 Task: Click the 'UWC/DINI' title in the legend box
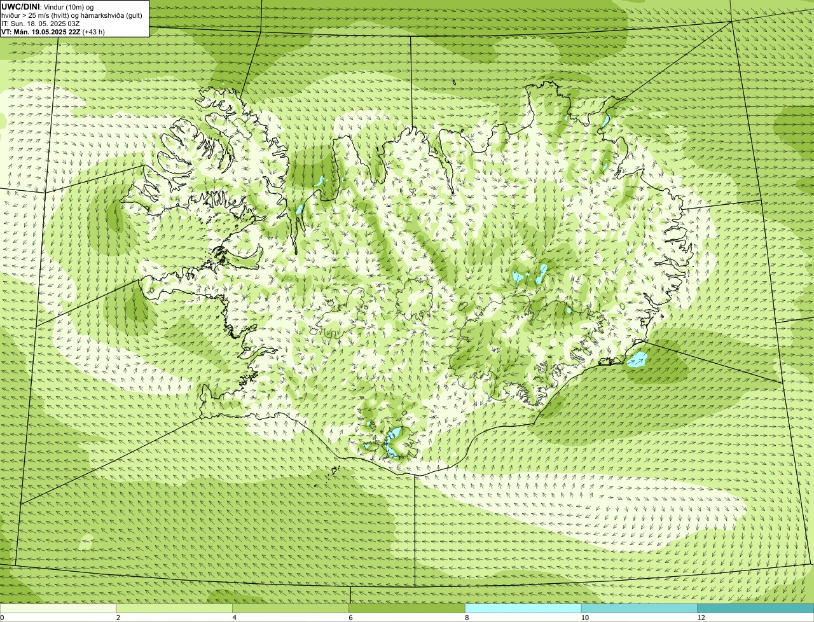(21, 6)
